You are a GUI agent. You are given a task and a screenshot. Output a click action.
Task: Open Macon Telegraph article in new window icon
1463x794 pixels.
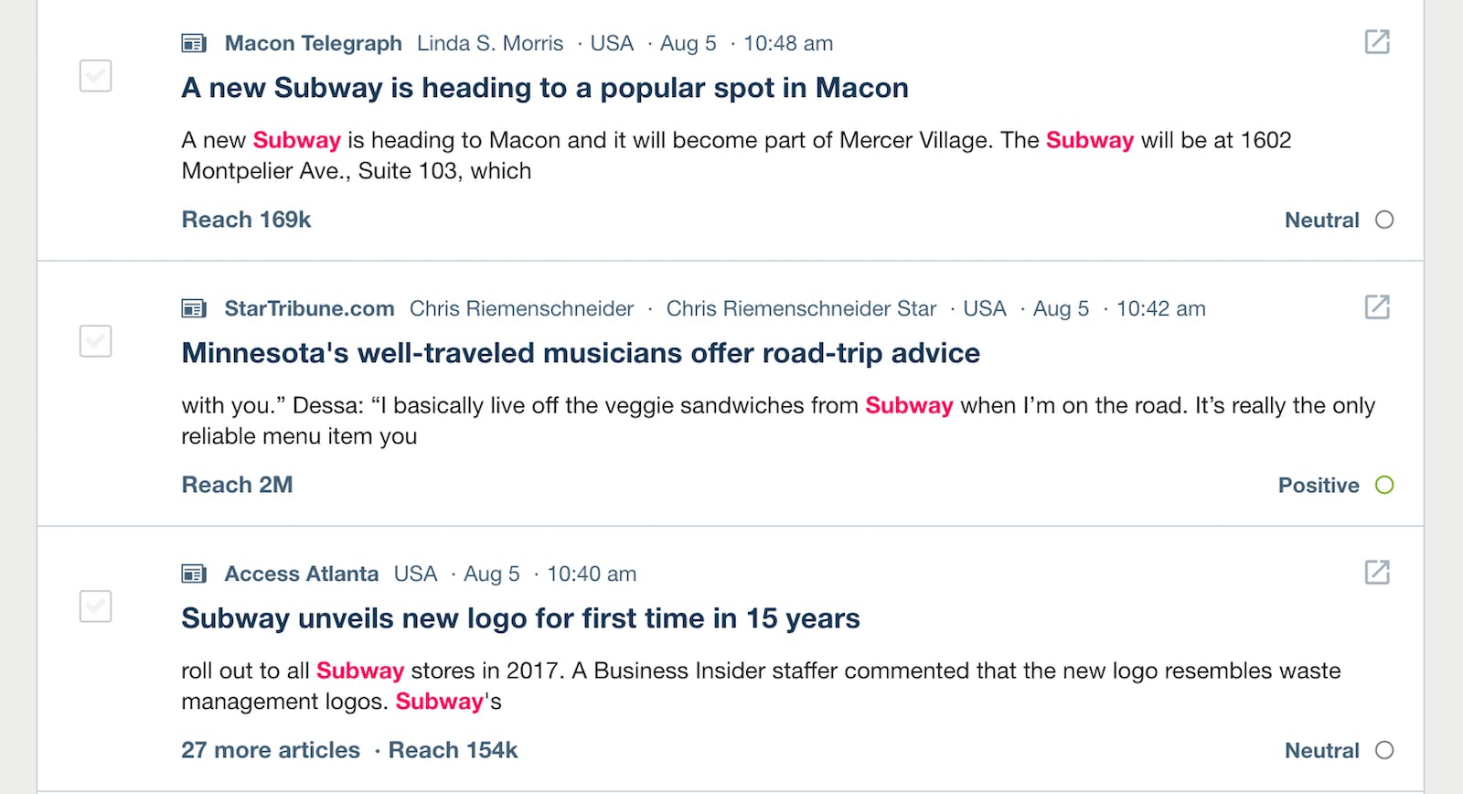point(1377,42)
